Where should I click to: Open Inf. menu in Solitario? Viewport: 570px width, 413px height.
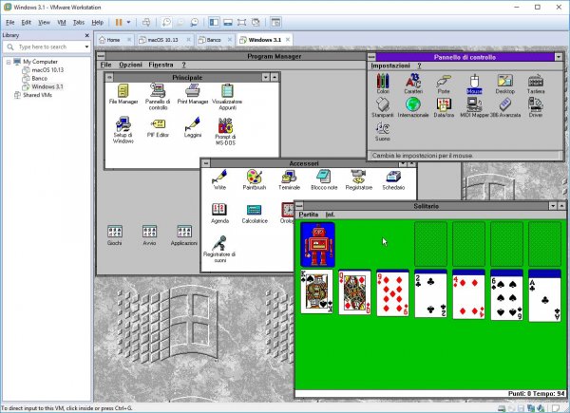(330, 215)
